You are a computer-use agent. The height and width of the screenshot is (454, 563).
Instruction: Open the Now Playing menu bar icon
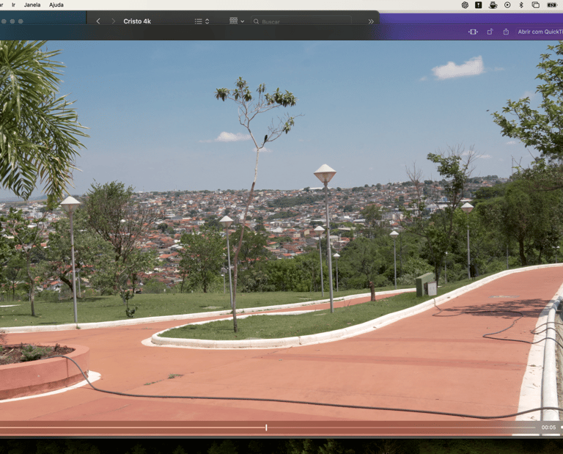[x=507, y=4]
